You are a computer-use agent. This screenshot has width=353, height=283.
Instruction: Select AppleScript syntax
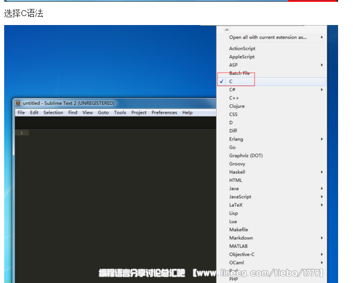tap(241, 57)
